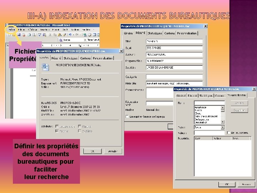Toggle the Système attribute checkbox
Image resolution: width=257 pixels, height=193 pixels.
pos(80,131)
